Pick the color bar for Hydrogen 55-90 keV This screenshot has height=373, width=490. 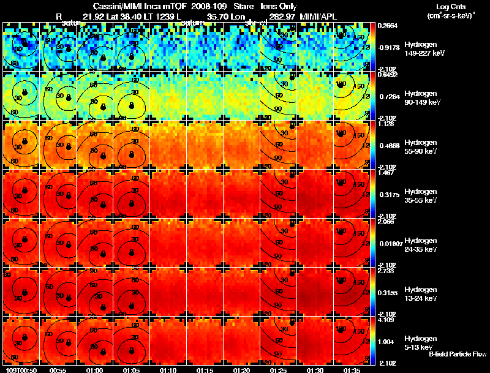372,145
